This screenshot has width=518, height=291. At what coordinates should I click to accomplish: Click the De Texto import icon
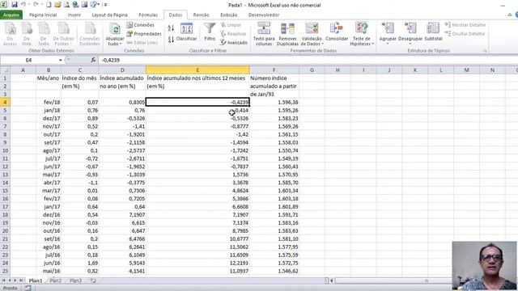[x=43, y=34]
